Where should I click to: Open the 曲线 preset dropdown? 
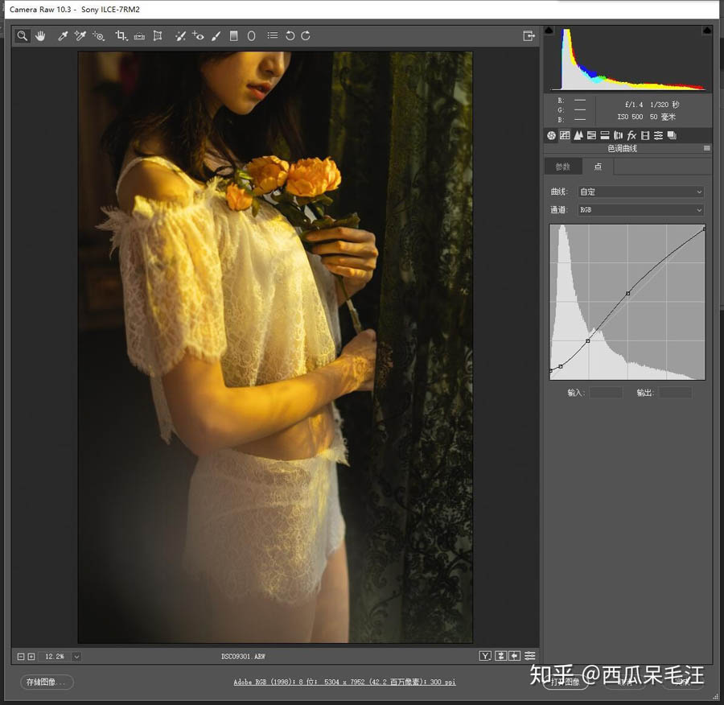click(641, 192)
